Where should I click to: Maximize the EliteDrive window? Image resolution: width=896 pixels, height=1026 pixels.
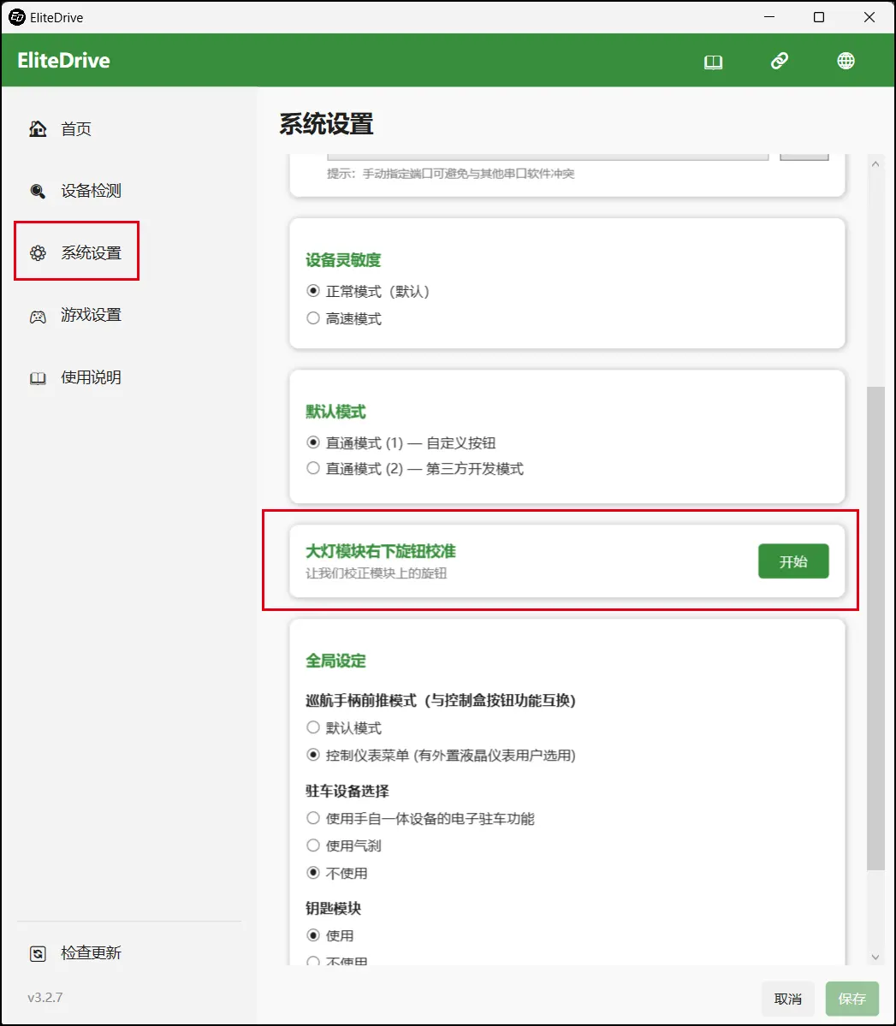[x=819, y=17]
